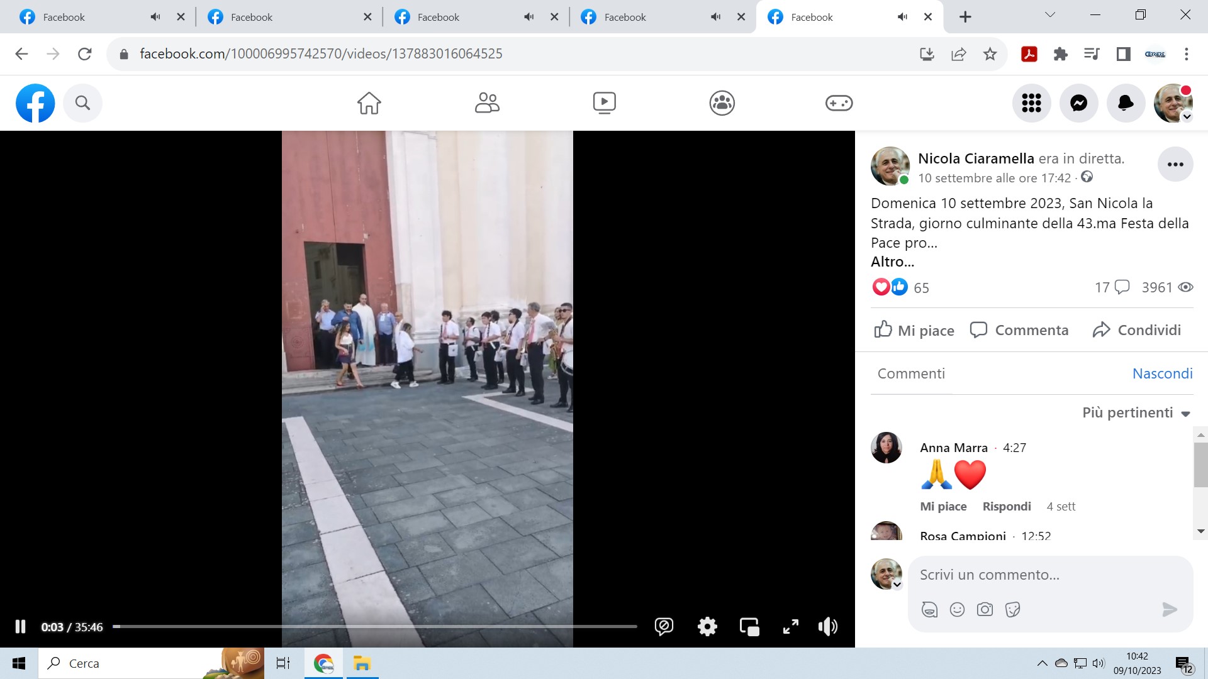Click Anna Marra's avatar thumbnail
The image size is (1208, 679).
click(x=886, y=448)
